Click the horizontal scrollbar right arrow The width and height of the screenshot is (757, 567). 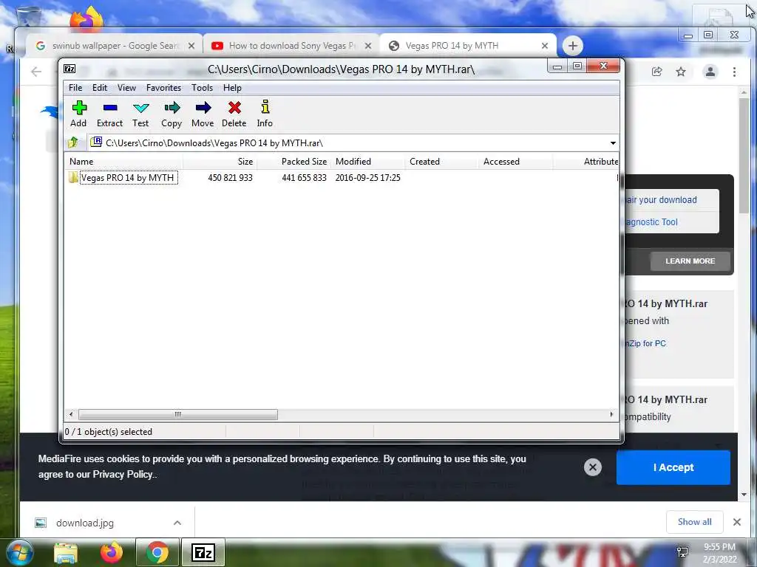pyautogui.click(x=611, y=414)
